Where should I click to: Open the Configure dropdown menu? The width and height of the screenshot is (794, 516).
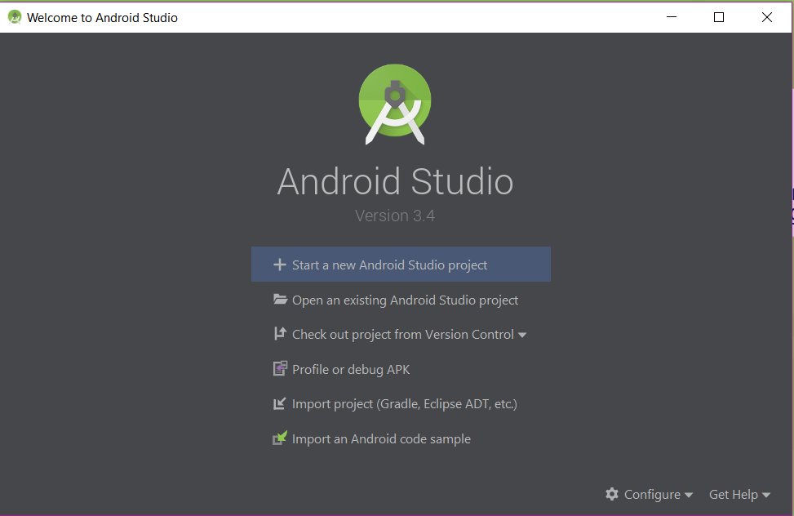[x=650, y=494]
